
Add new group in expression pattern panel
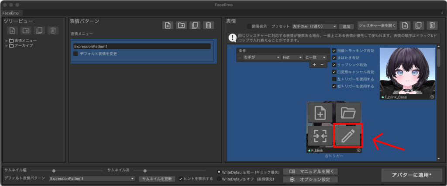pos(181,25)
